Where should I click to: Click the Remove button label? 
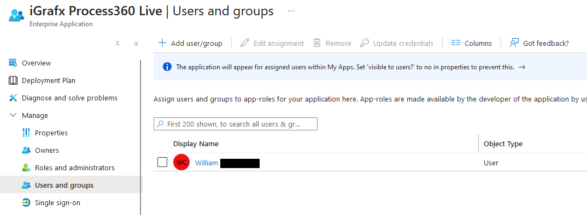tap(338, 43)
